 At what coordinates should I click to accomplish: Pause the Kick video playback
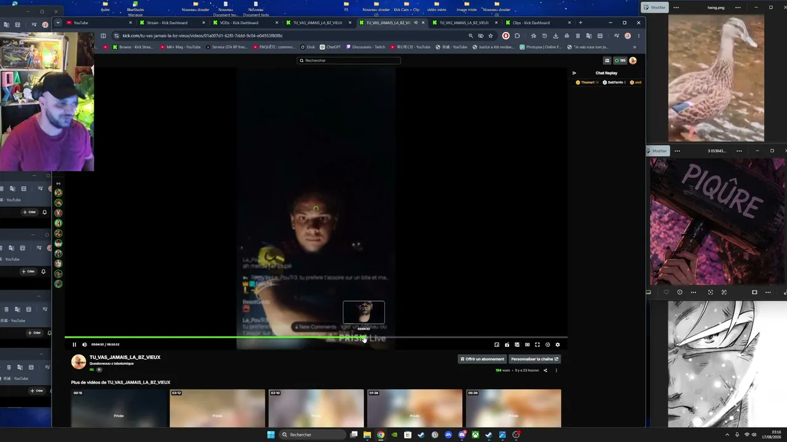coord(74,344)
